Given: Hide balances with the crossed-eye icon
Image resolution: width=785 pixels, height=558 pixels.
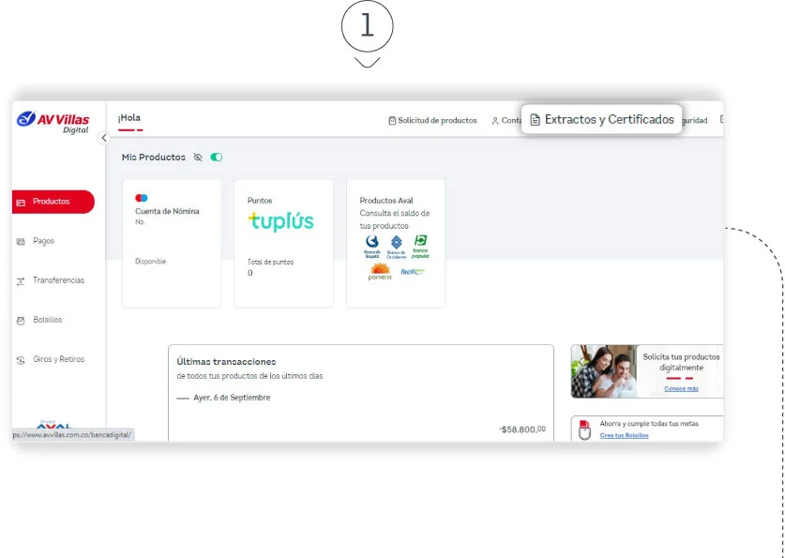Looking at the screenshot, I should pos(198,158).
